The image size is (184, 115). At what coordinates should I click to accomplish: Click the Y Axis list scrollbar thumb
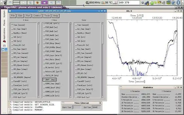(71, 52)
